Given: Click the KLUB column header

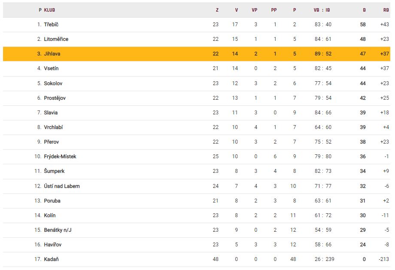Looking at the screenshot, I should 49,10.
